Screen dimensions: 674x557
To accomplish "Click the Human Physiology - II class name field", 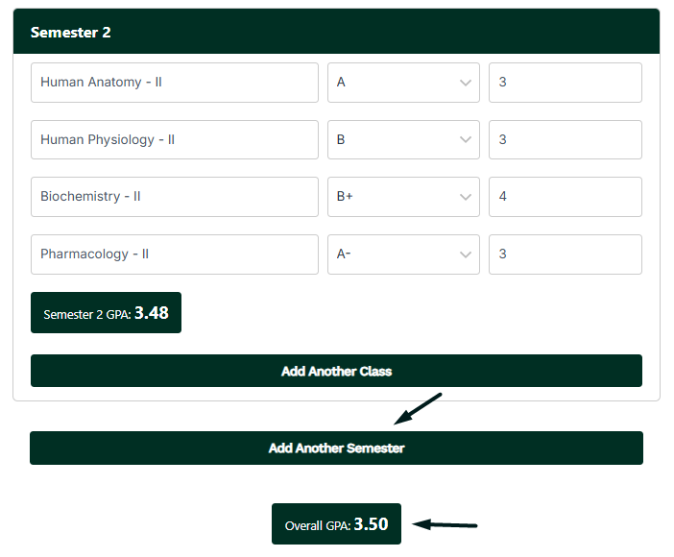I will click(174, 140).
